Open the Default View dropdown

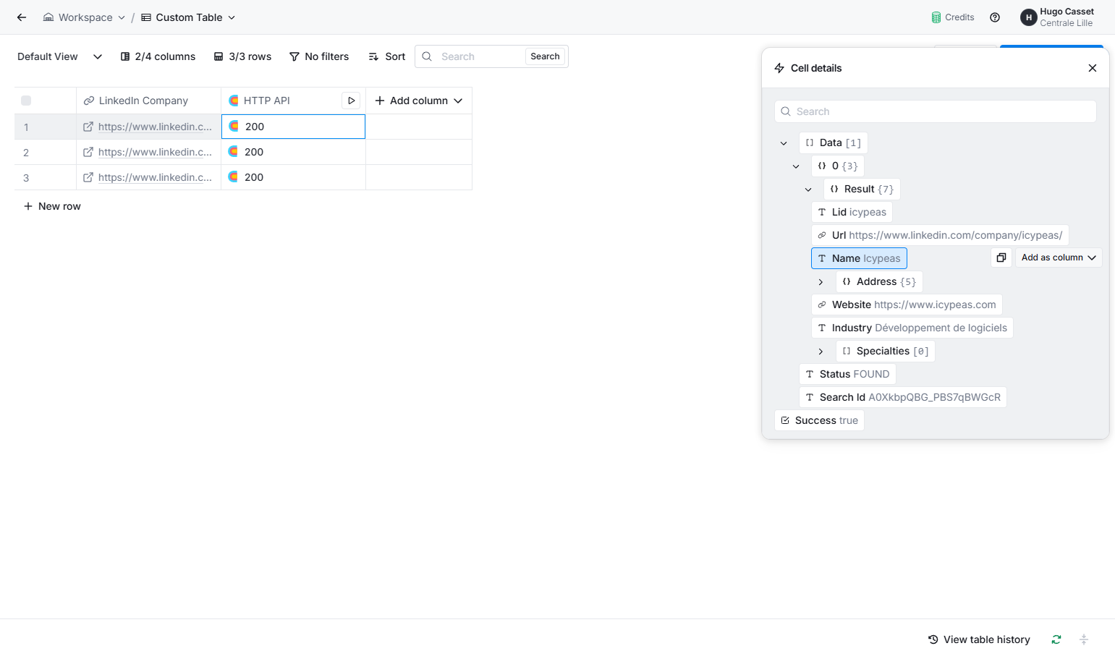point(60,56)
